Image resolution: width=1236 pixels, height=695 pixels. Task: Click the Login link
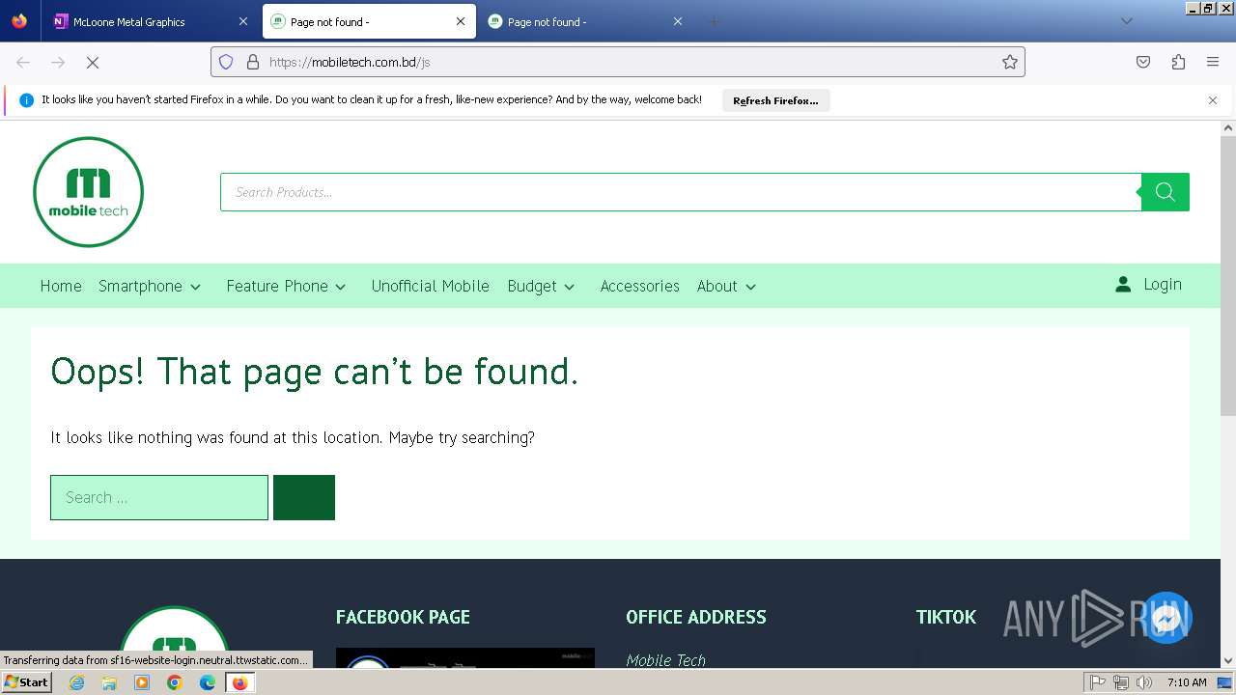pos(1163,284)
